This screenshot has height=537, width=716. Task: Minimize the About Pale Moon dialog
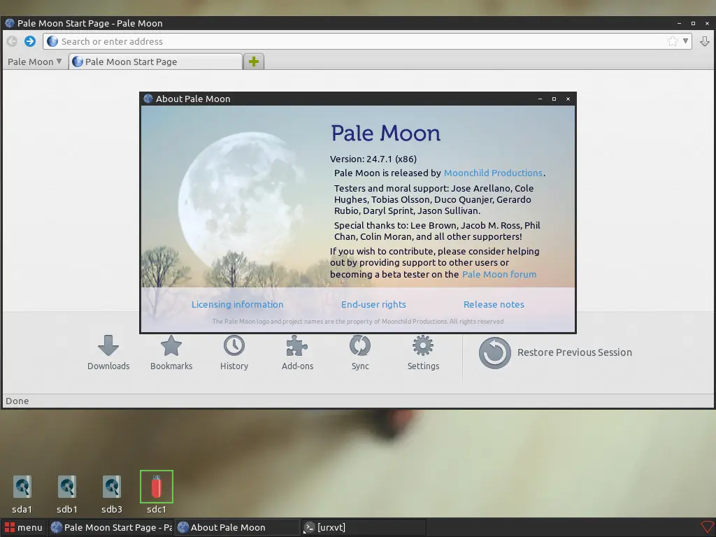[x=540, y=99]
